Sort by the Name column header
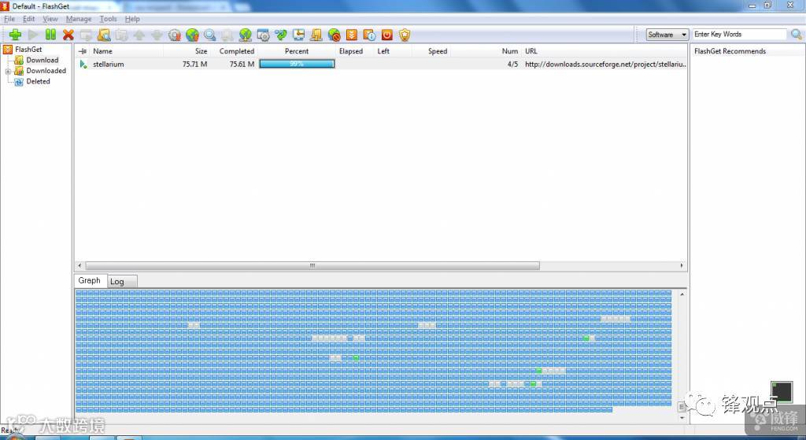This screenshot has width=806, height=440. tap(127, 51)
